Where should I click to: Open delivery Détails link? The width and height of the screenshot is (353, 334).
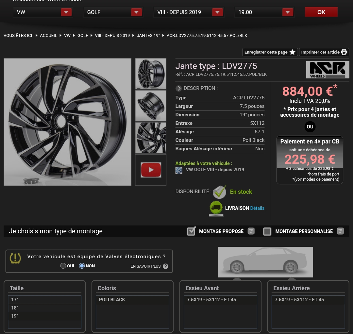257,208
